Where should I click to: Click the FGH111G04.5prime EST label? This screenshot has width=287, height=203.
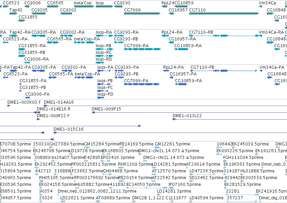(x=243, y=158)
